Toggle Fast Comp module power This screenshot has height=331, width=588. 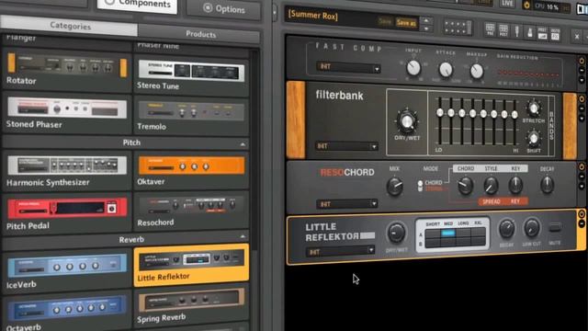point(582,61)
